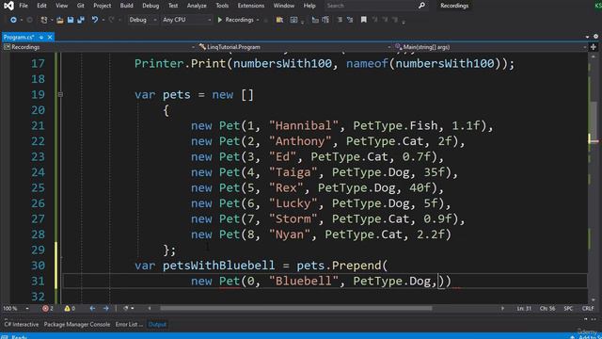Screen dimensions: 602x339
Task: Uncomment the selected lines icon
Action: 350,20
